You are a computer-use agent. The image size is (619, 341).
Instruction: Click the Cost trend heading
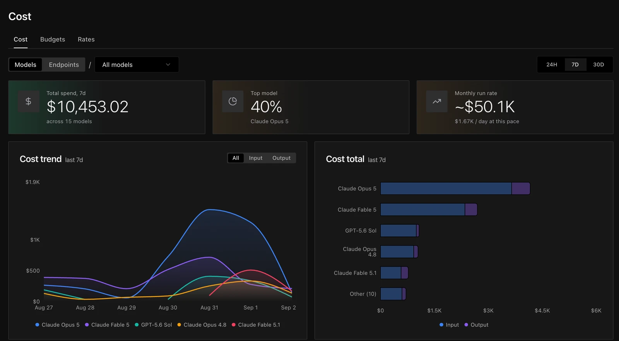coord(41,159)
